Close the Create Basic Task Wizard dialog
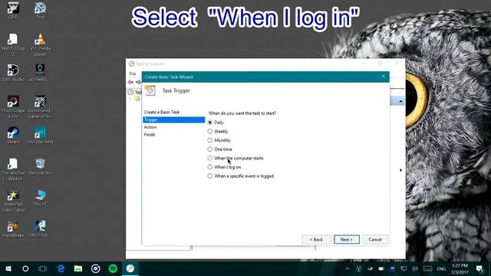 [383, 77]
